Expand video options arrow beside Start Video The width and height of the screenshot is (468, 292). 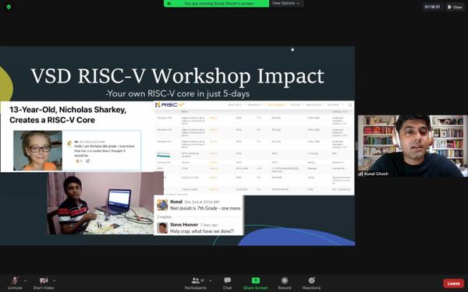pos(55,280)
